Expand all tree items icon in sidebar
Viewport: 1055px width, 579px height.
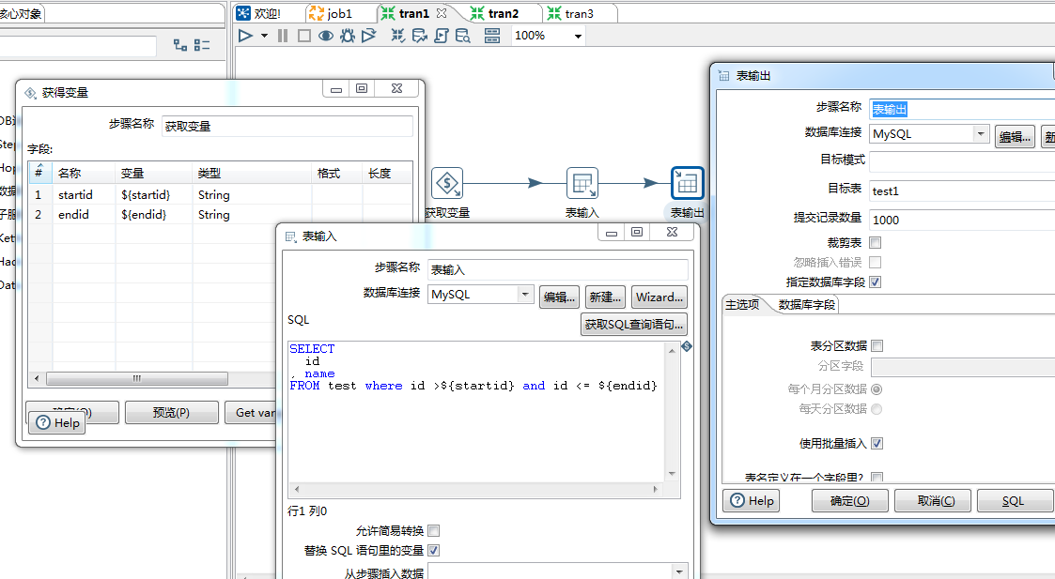tap(180, 45)
